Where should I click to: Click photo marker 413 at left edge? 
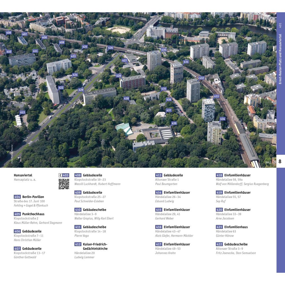[x=22, y=112]
